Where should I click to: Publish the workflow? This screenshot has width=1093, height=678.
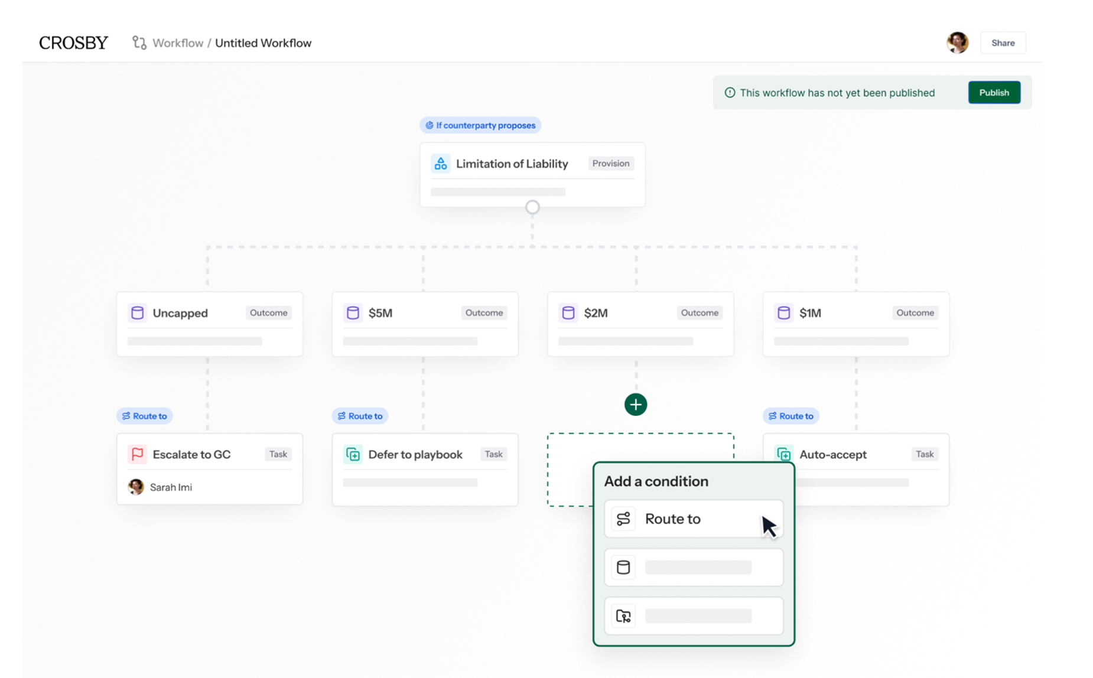(994, 93)
